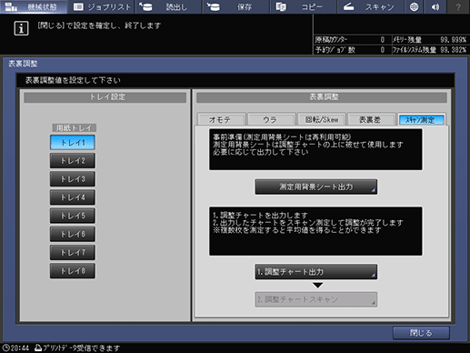Click the clock icon in the status bar
Screen dimensions: 470x353
[5, 348]
